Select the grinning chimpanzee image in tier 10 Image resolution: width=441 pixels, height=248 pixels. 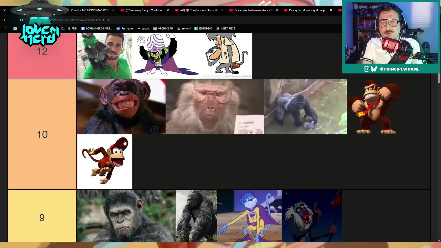point(121,107)
